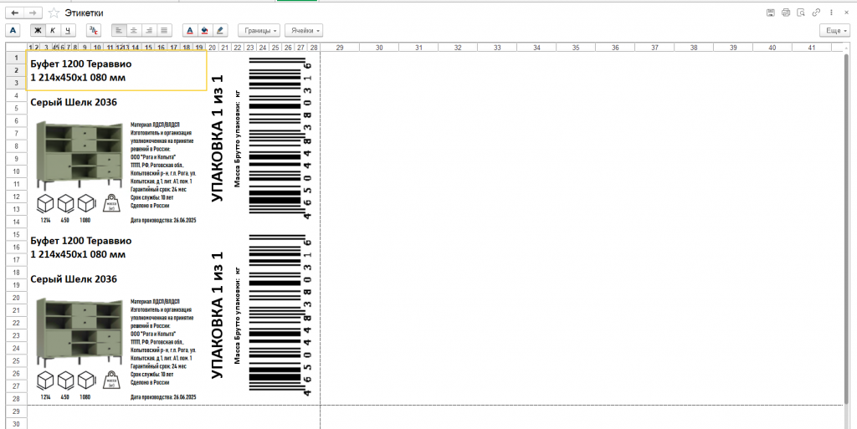Select the header of column 30
The height and width of the screenshot is (429, 857).
[x=379, y=48]
